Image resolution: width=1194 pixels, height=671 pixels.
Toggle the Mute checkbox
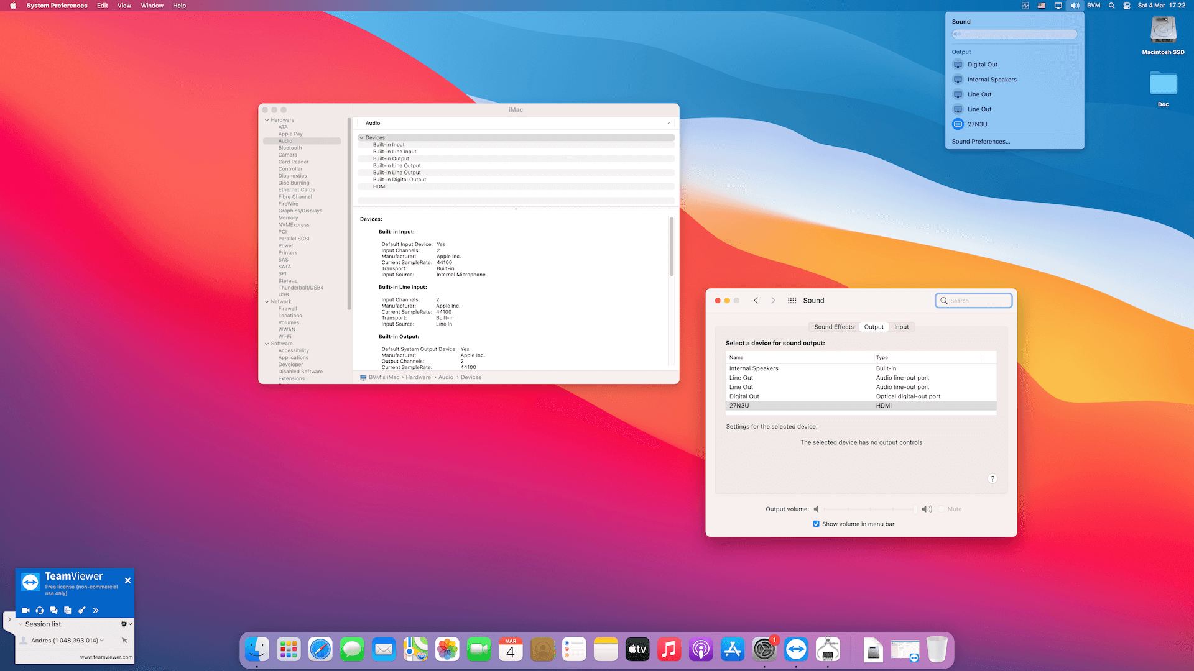pyautogui.click(x=942, y=509)
